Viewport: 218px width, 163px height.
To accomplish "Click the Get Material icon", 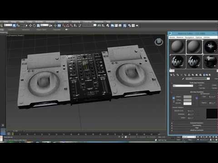I will pyautogui.click(x=171, y=75).
